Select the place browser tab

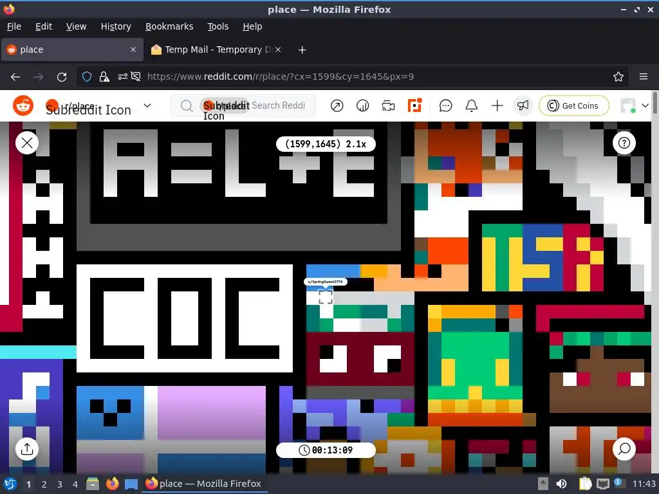click(x=72, y=50)
